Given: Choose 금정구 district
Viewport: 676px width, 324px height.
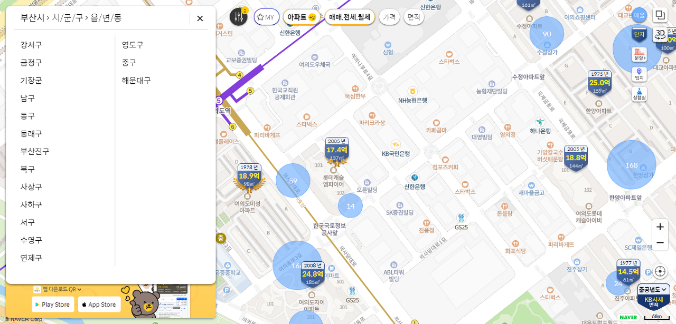Looking at the screenshot, I should 31,62.
